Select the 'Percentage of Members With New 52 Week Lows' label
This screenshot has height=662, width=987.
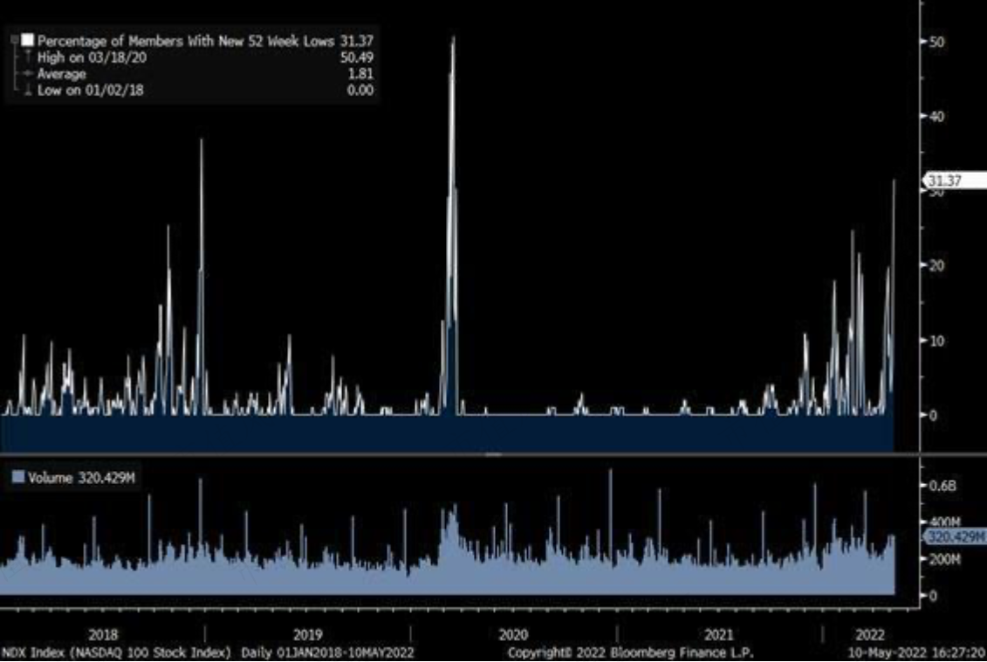tap(186, 41)
